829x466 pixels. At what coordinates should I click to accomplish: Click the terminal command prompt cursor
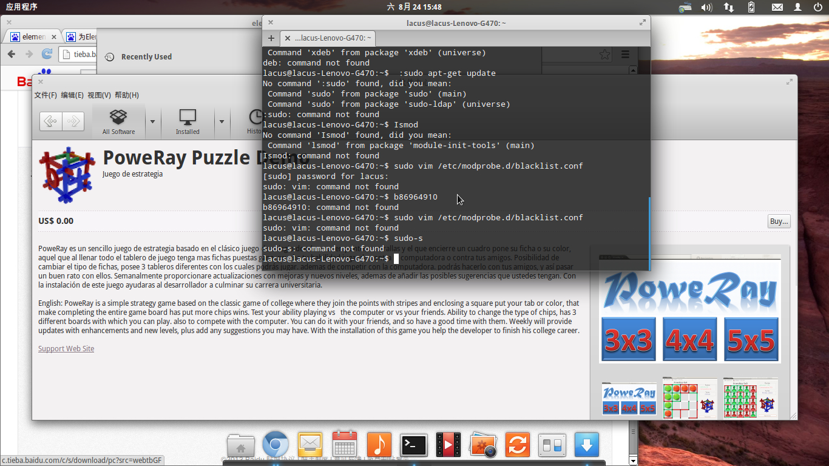(x=396, y=259)
